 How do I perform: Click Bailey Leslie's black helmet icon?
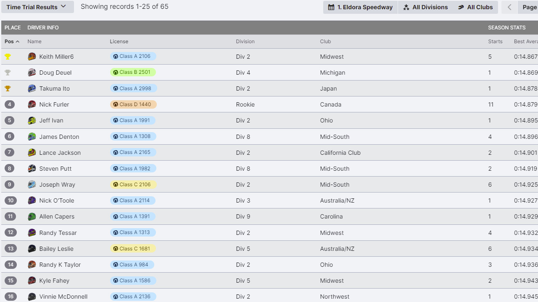click(x=32, y=249)
